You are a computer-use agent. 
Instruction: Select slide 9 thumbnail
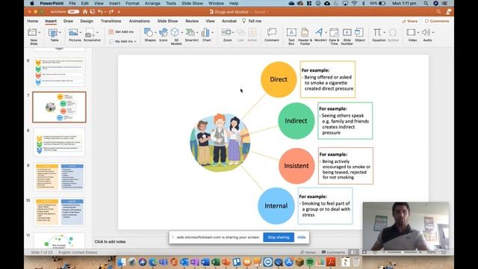pos(60,177)
